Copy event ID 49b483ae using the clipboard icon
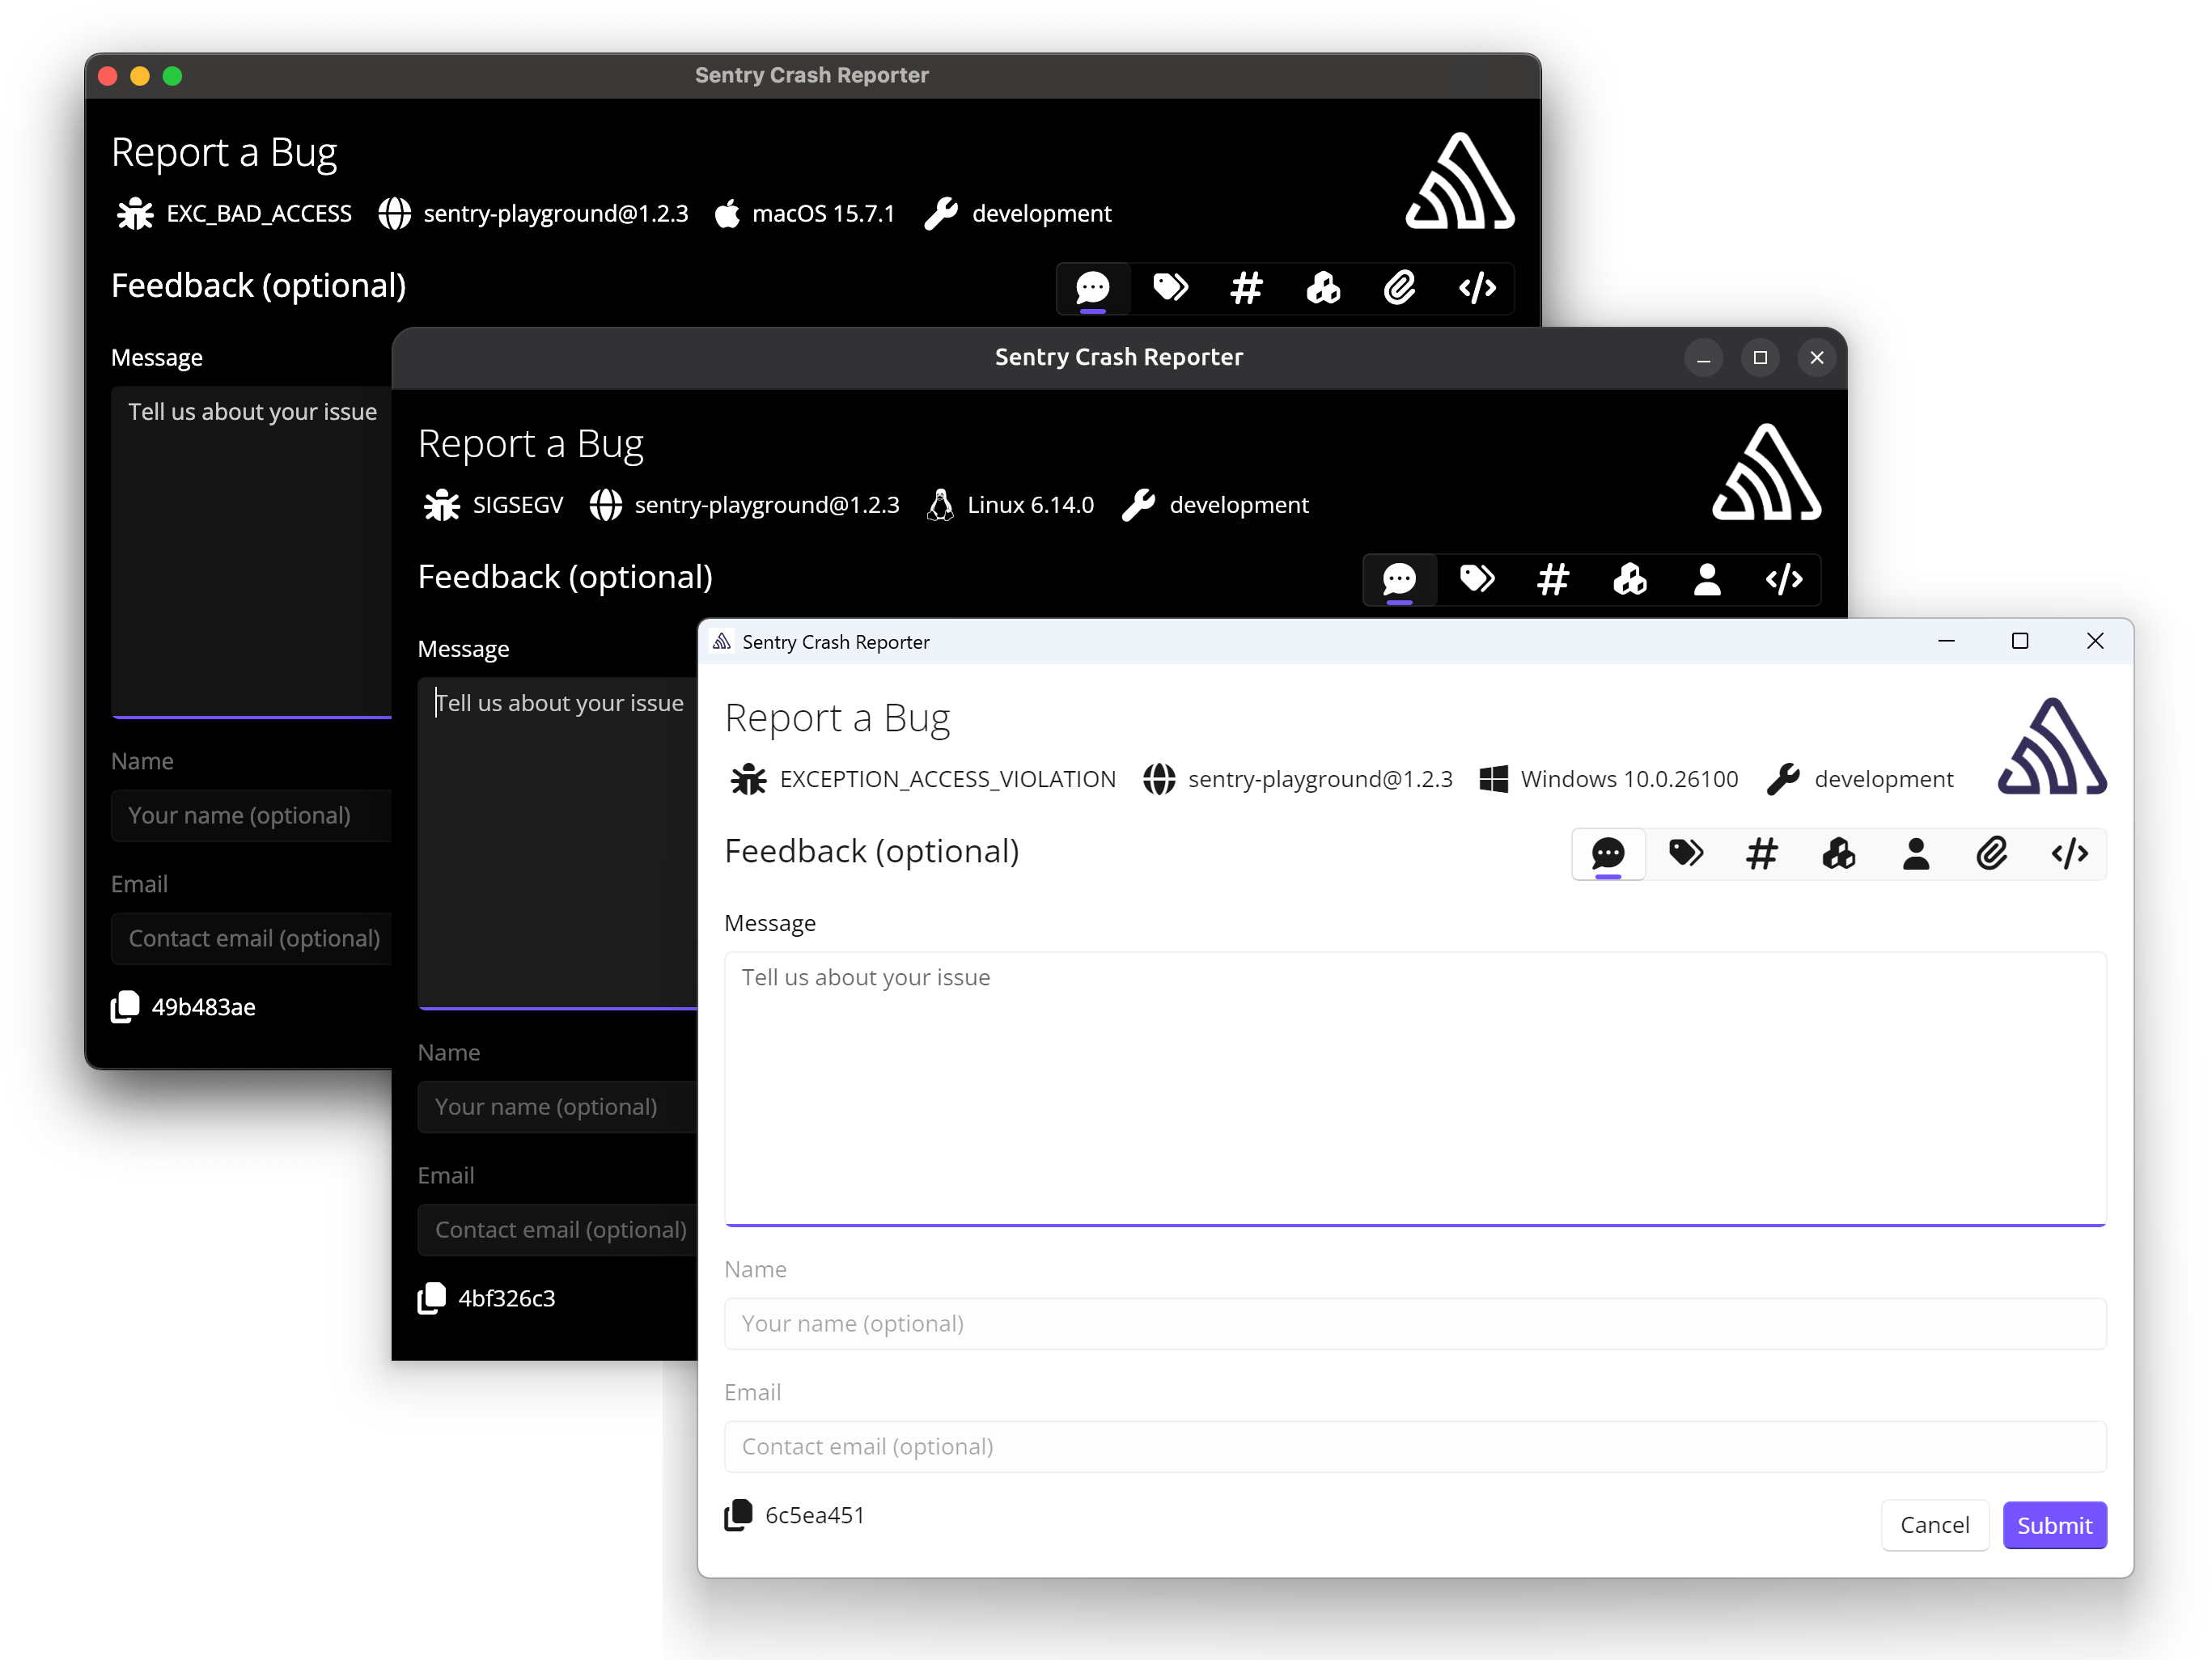Screen dimensions: 2212x1660 coord(124,1007)
